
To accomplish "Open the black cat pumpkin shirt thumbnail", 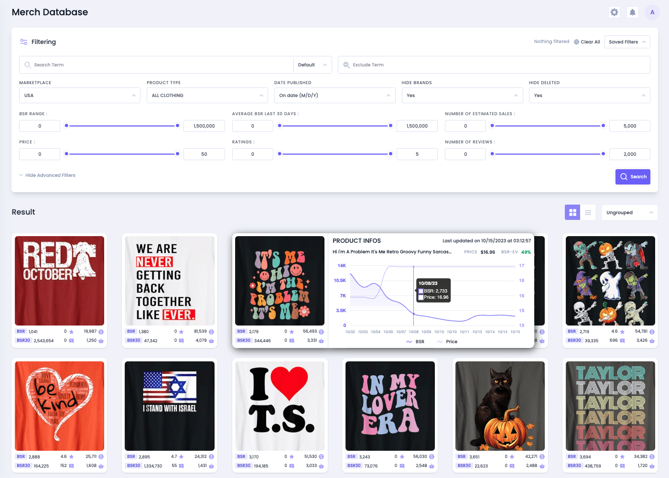I will coord(500,406).
